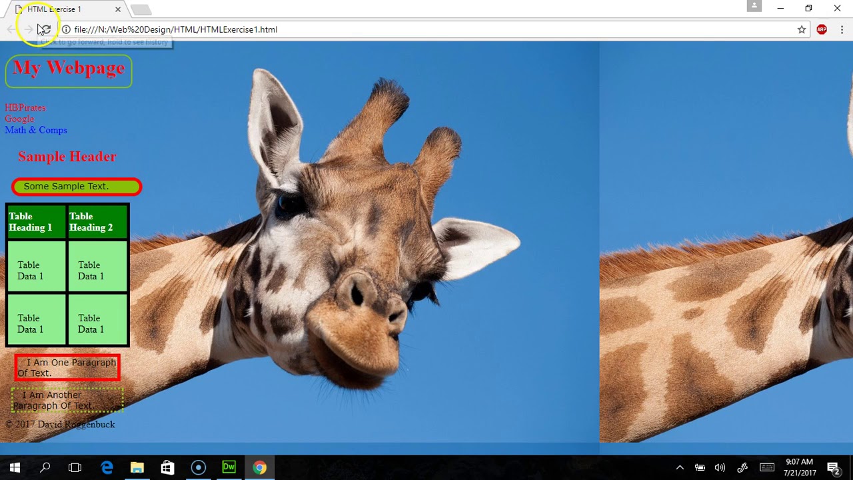
Task: Open the Microsoft Store taskbar icon
Action: (x=167, y=467)
